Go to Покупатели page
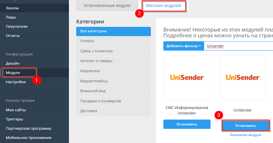 (x=34, y=26)
